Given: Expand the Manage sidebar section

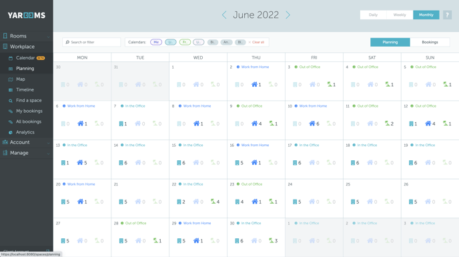Looking at the screenshot, I should [x=26, y=153].
